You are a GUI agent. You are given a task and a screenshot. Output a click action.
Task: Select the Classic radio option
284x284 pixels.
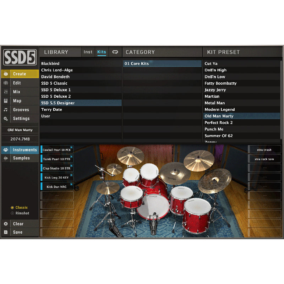pyautogui.click(x=12, y=208)
